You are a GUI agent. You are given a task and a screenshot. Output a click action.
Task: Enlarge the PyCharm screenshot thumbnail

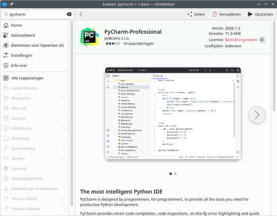(173, 113)
